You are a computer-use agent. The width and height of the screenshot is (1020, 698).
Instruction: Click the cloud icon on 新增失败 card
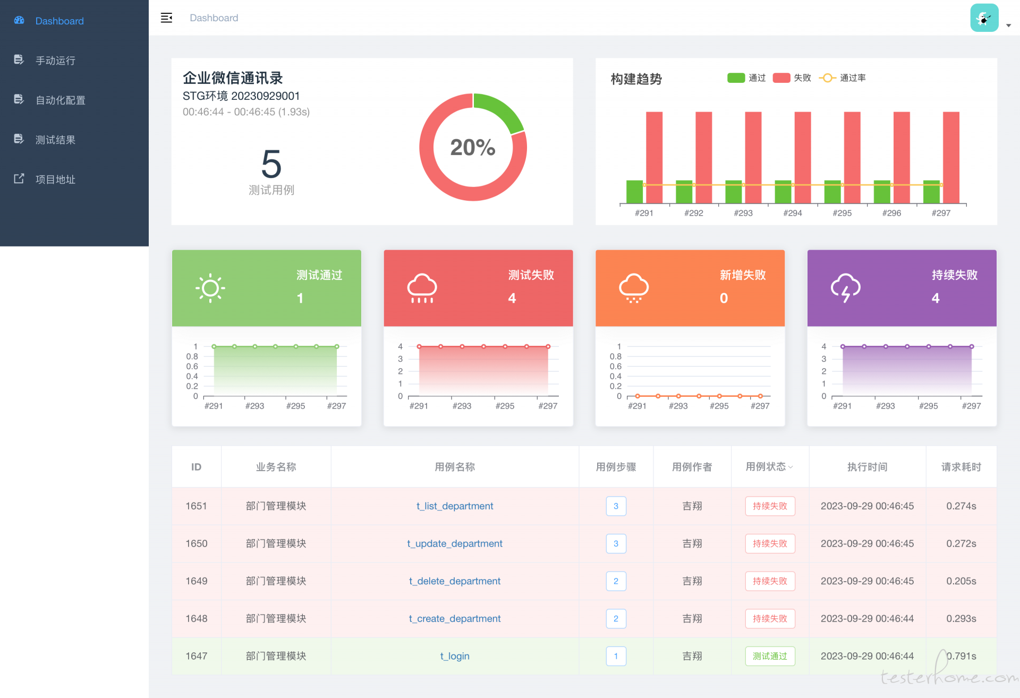click(634, 288)
